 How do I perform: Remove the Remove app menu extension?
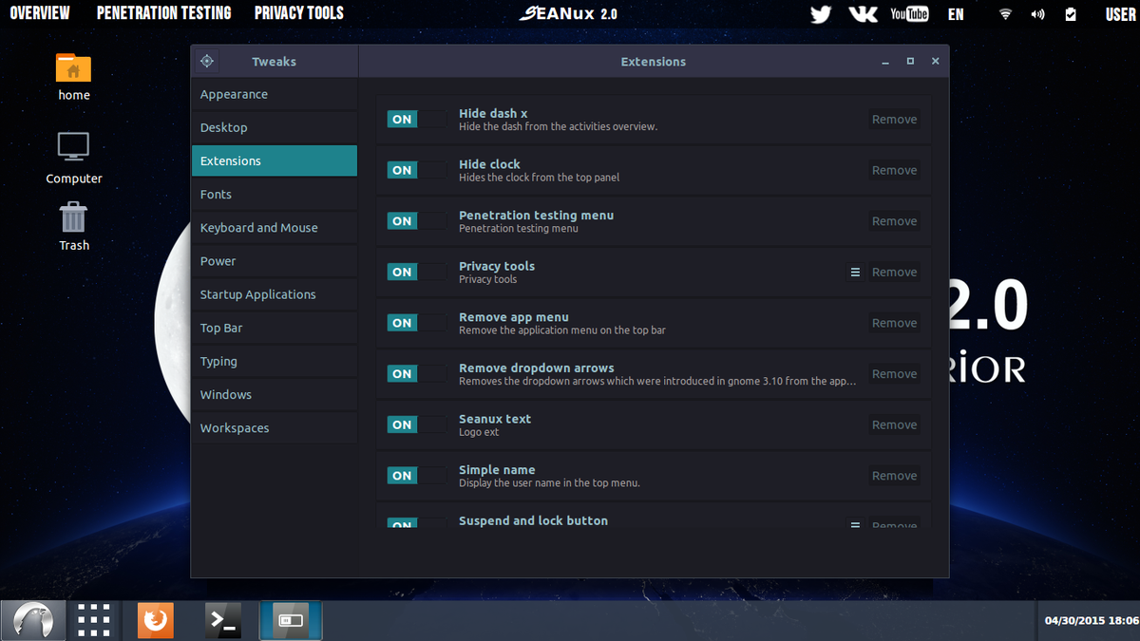pos(894,323)
